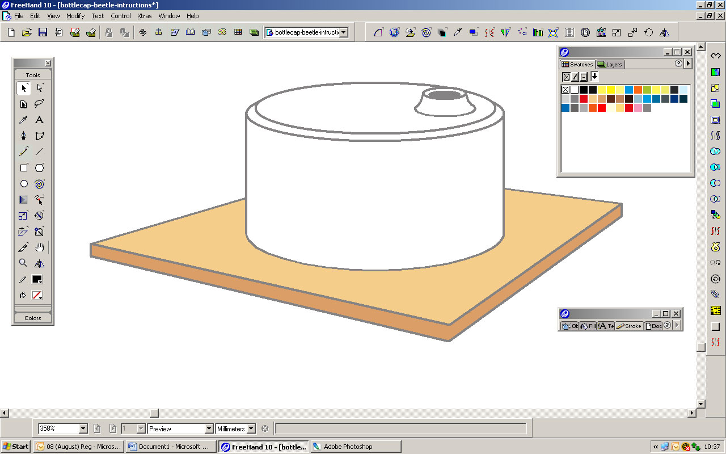This screenshot has height=454, width=726.
Task: Pick the Pencil tool
Action: pyautogui.click(x=23, y=152)
